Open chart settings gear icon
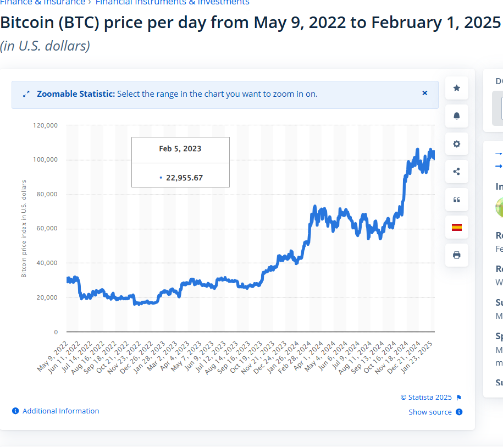The width and height of the screenshot is (503, 447). coord(456,144)
